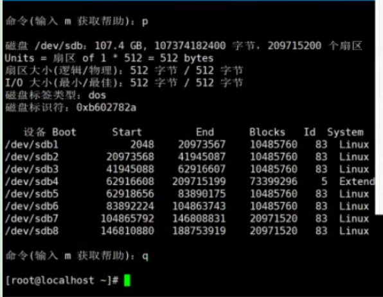Click start sector value 62918656
This screenshot has width=383, height=297.
(x=130, y=194)
